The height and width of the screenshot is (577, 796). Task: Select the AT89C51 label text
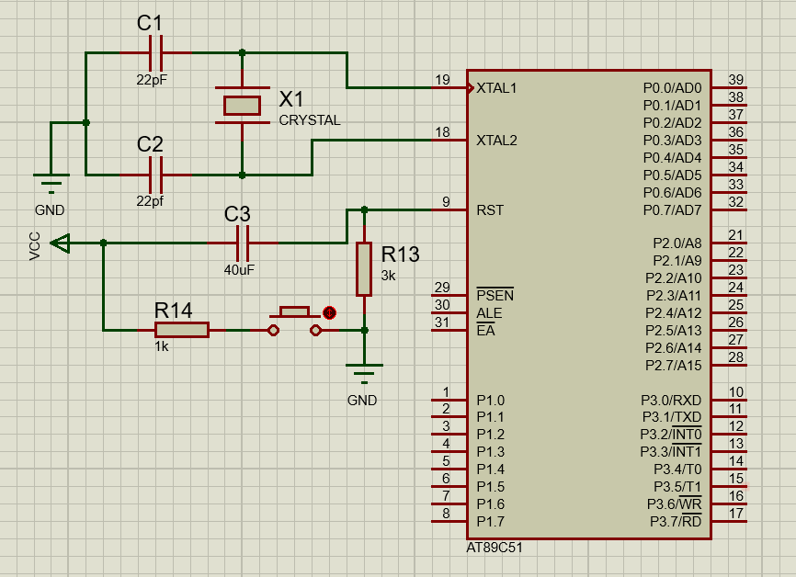point(494,549)
